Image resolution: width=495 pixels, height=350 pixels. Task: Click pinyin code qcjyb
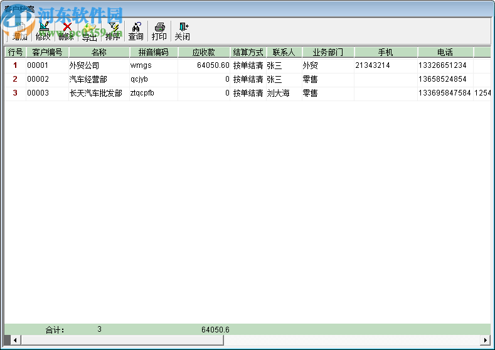(139, 79)
